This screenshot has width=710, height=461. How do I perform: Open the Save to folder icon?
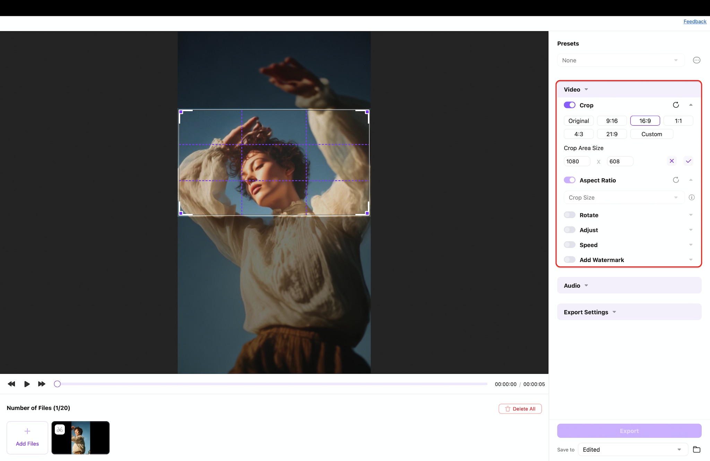coord(696,450)
